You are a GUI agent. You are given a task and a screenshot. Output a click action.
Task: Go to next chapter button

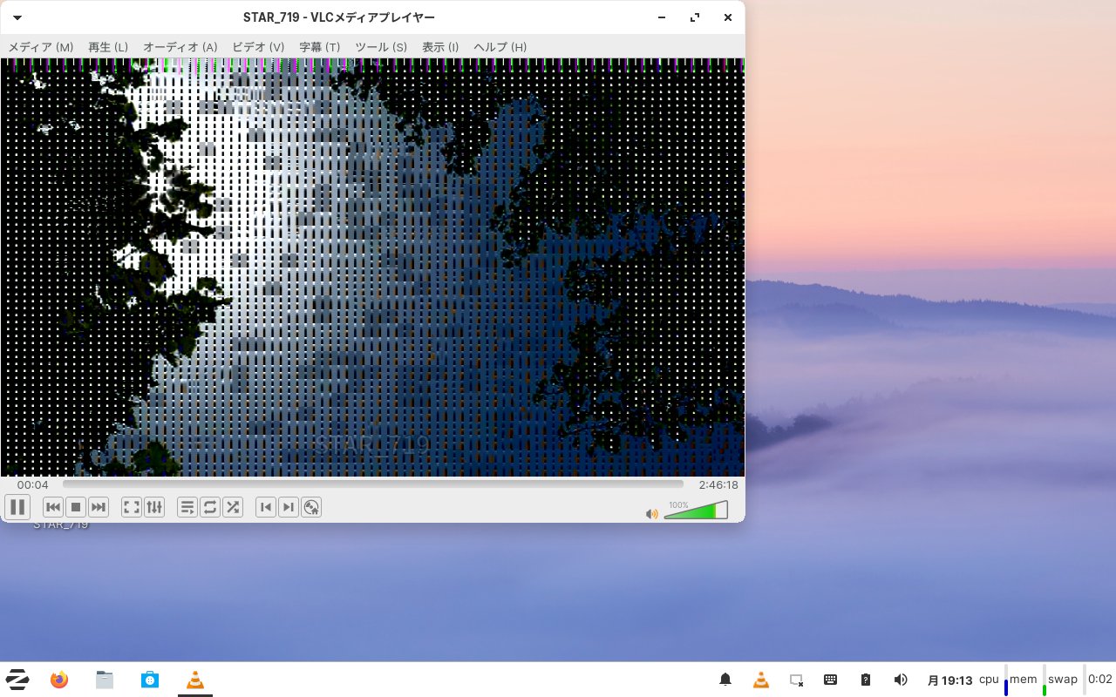(289, 507)
